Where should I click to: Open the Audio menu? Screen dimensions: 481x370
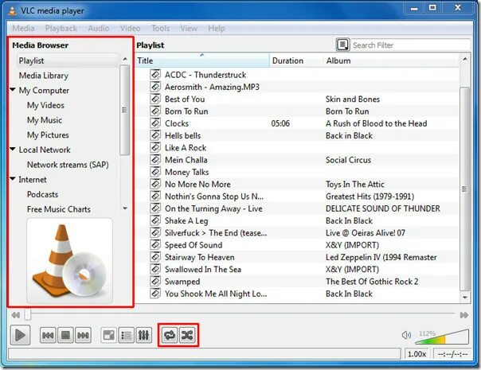pyautogui.click(x=99, y=28)
